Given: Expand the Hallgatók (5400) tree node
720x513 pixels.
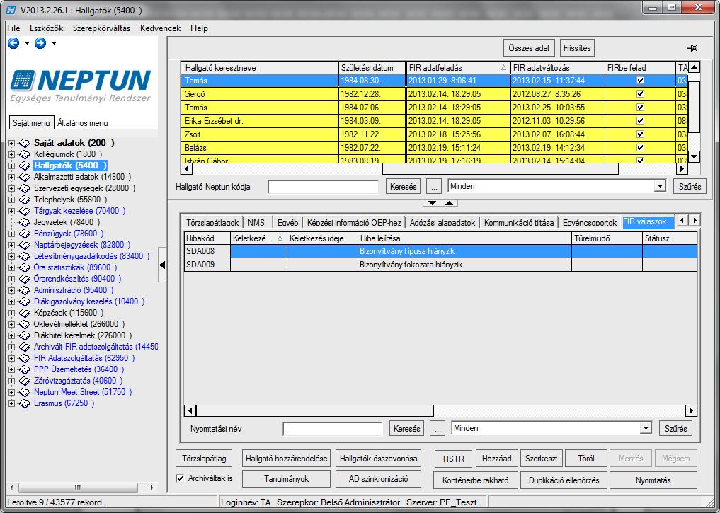Looking at the screenshot, I should 11,166.
